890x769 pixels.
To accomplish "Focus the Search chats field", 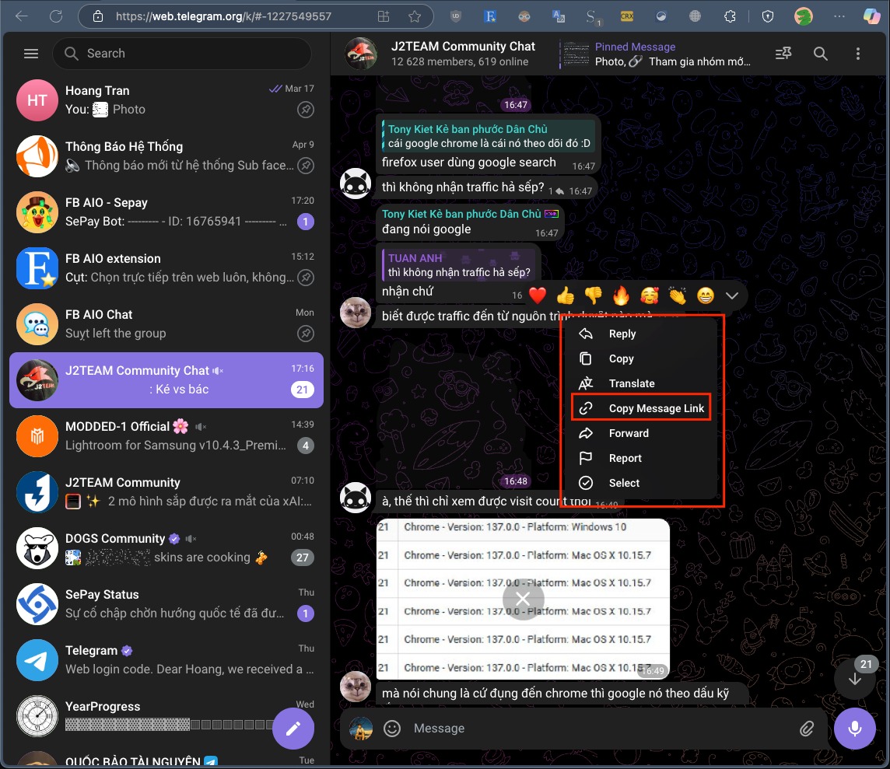I will (x=181, y=54).
